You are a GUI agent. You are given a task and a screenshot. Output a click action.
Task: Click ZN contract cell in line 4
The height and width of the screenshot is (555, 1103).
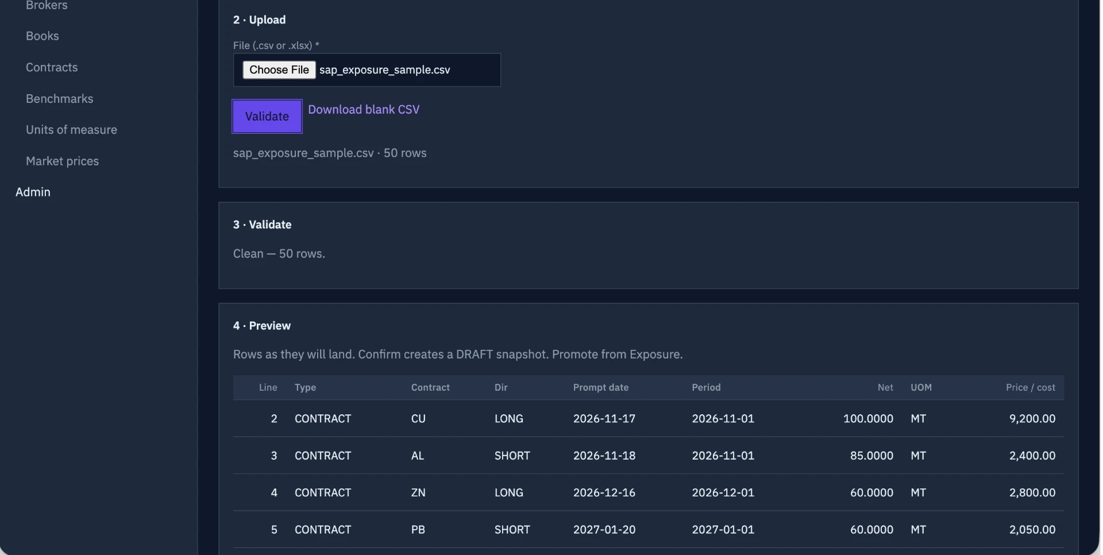point(418,492)
